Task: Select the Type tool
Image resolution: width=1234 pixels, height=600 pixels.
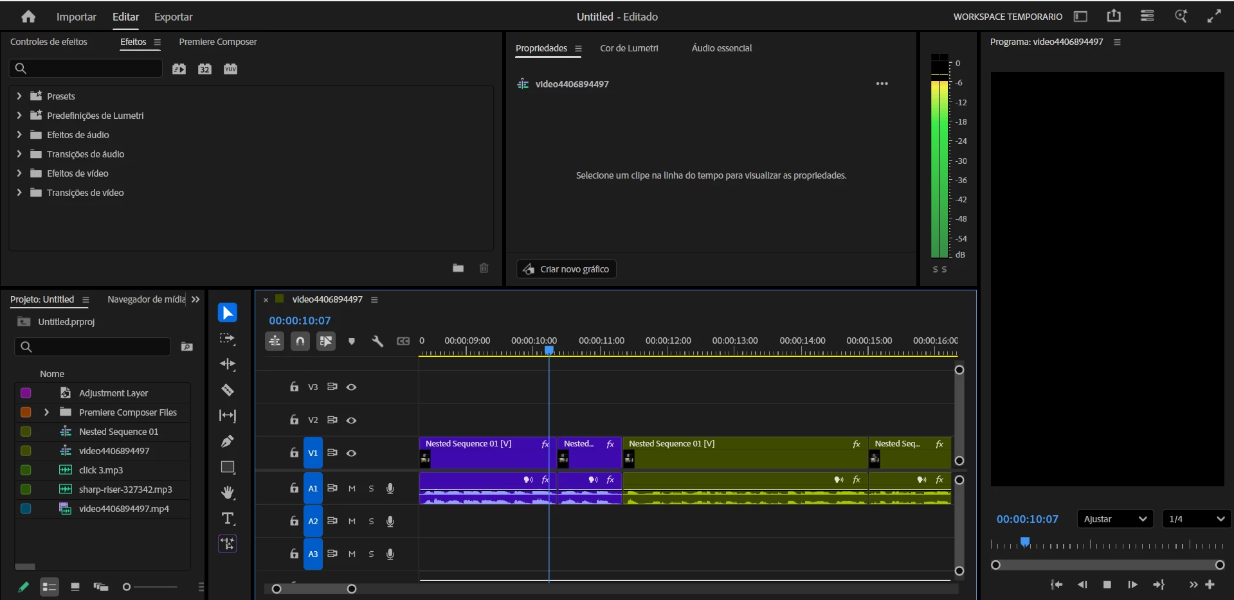Action: 228,518
